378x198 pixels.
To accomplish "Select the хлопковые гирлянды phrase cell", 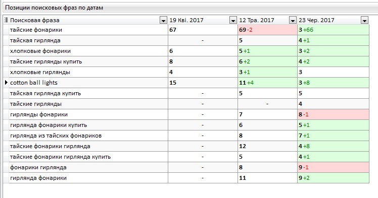I will (88, 72).
